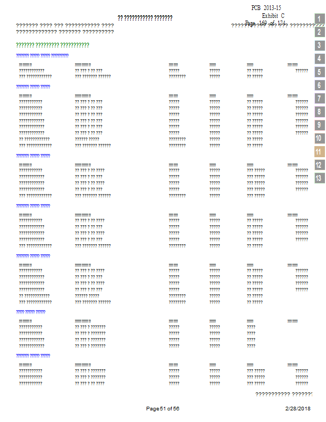Click the 'PCB 2013-15' header label

tap(267, 8)
